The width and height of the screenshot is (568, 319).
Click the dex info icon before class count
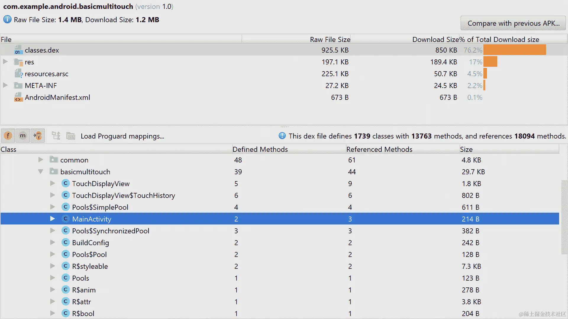point(282,136)
